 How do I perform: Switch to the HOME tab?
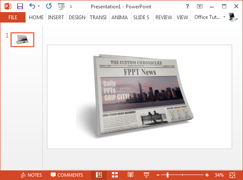coord(36,17)
